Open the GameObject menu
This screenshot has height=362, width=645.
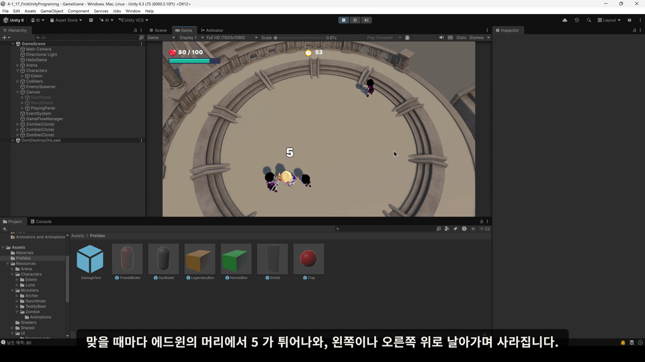tap(52, 11)
